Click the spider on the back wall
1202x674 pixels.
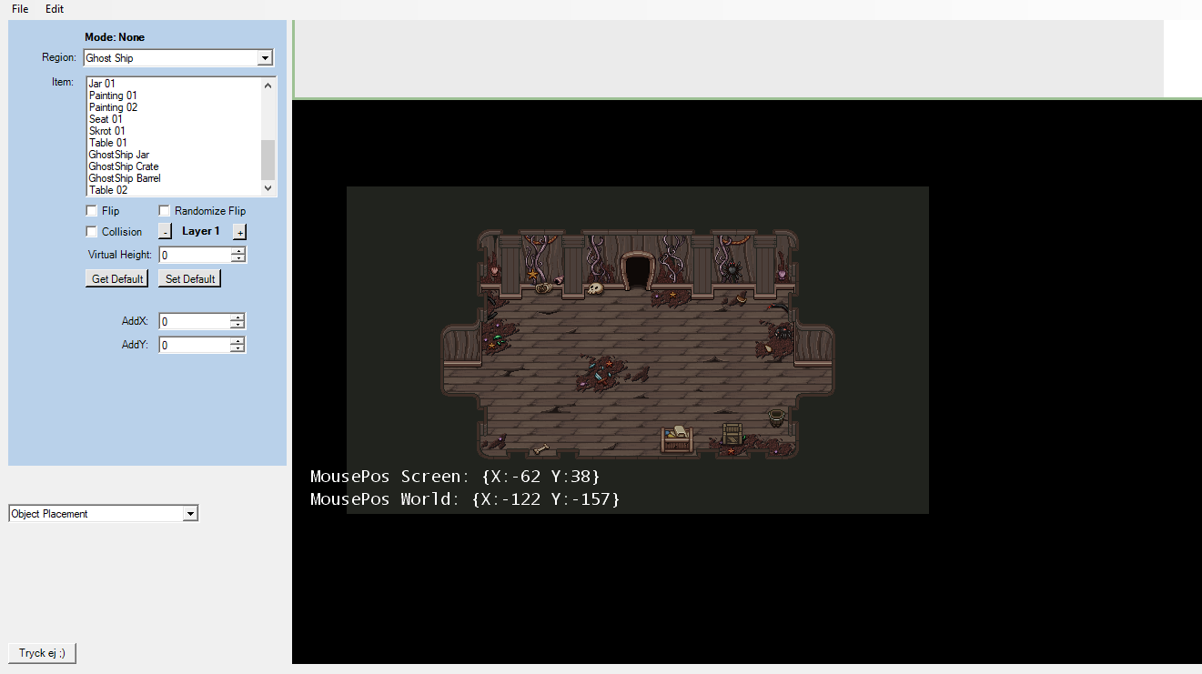tap(730, 270)
